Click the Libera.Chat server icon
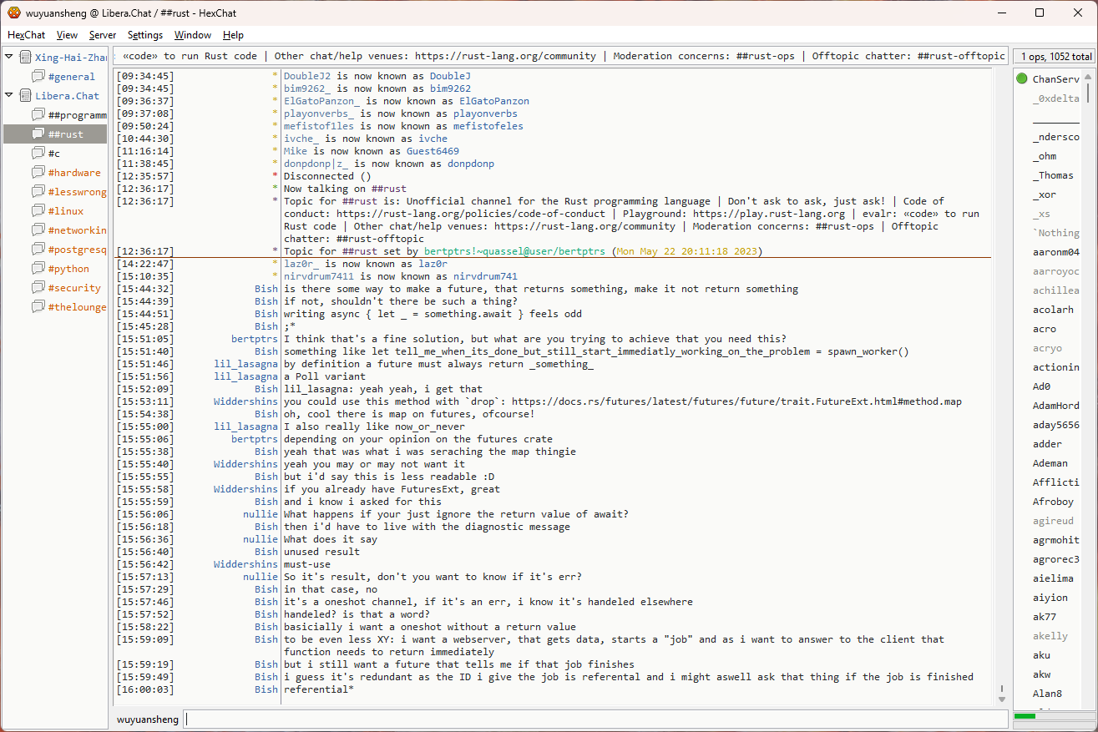Image resolution: width=1098 pixels, height=732 pixels. click(25, 96)
